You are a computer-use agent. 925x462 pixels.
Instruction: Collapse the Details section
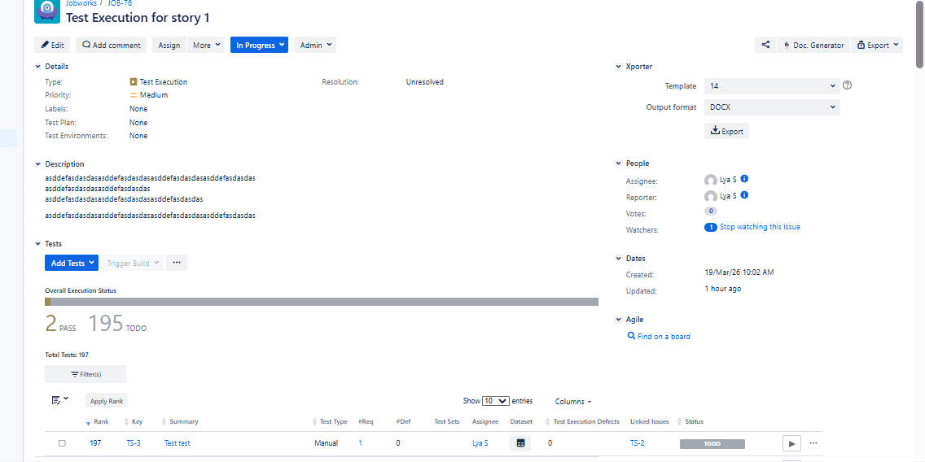coord(37,67)
